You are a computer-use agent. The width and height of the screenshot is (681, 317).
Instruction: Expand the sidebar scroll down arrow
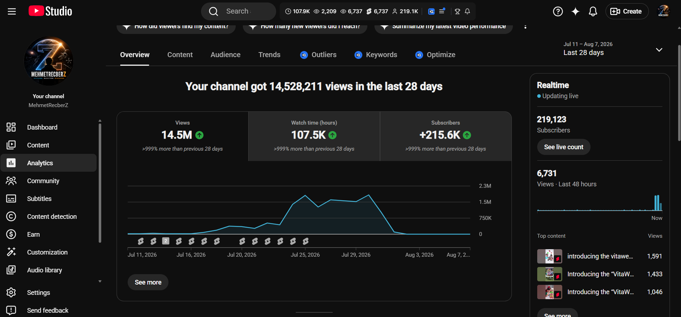click(100, 281)
